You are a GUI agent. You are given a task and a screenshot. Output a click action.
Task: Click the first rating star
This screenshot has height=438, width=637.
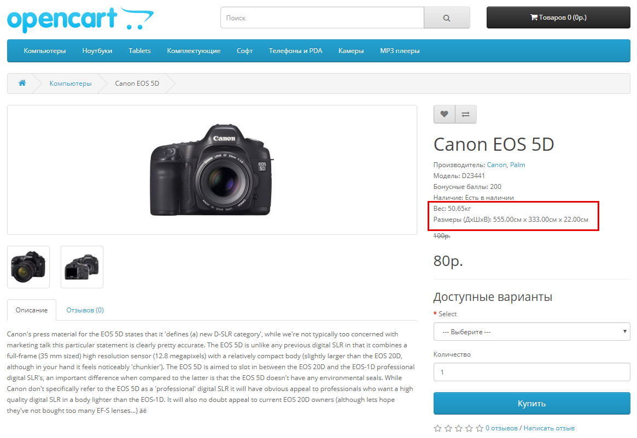tap(437, 428)
